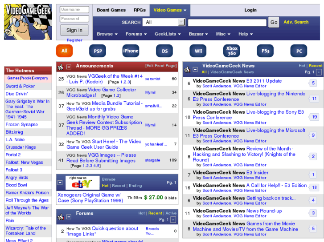Focus the Username input field
This screenshot has width=324, height=242.
74,9
